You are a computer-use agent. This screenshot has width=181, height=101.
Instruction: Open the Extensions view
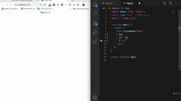click(x=95, y=42)
